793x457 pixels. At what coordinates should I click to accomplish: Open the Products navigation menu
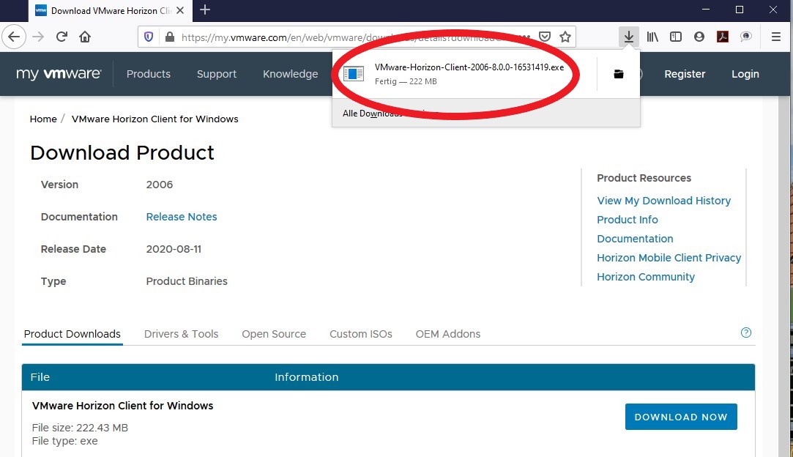click(x=148, y=74)
